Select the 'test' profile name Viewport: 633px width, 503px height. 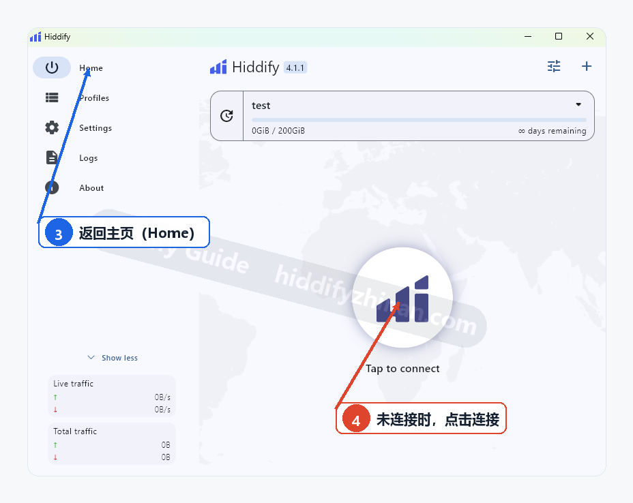click(261, 106)
